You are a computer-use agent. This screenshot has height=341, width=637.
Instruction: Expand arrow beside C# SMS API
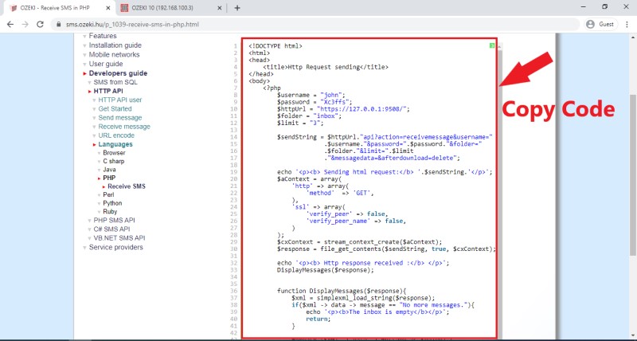coord(90,229)
